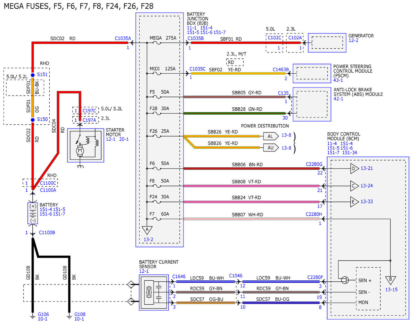The height and width of the screenshot is (322, 417).
Task: Select the battery current sensor symbol
Action: click(154, 292)
